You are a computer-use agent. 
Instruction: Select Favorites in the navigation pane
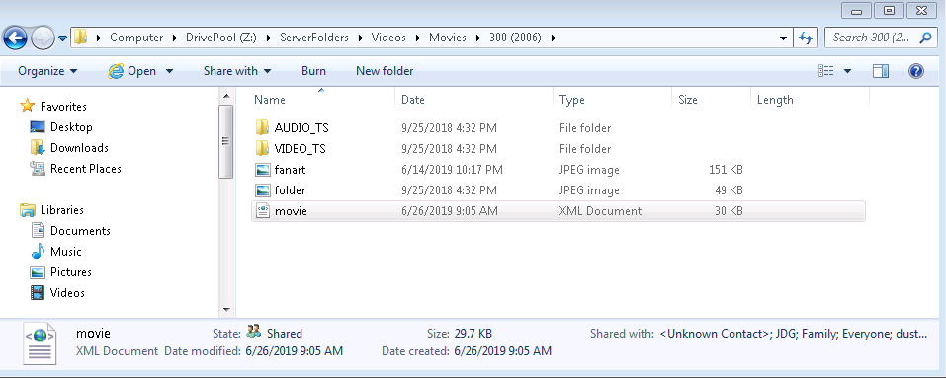(x=63, y=107)
